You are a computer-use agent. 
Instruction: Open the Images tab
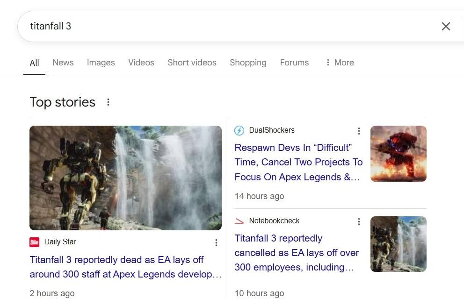tap(101, 63)
